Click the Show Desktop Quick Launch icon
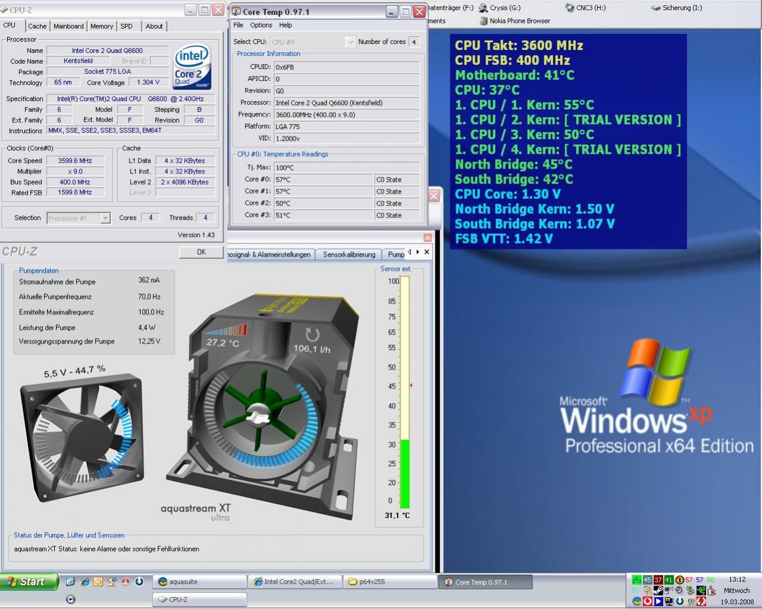Image resolution: width=762 pixels, height=609 pixels. point(70,582)
